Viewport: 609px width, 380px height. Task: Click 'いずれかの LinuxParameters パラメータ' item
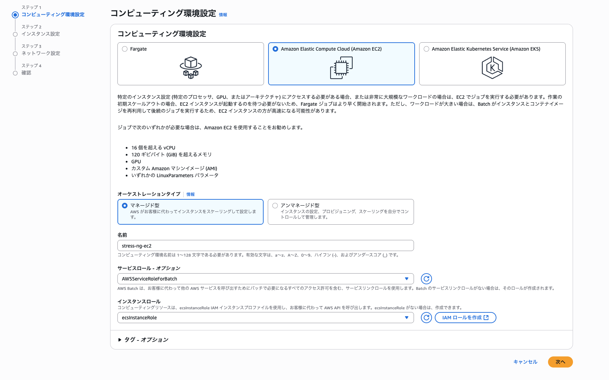pos(175,175)
